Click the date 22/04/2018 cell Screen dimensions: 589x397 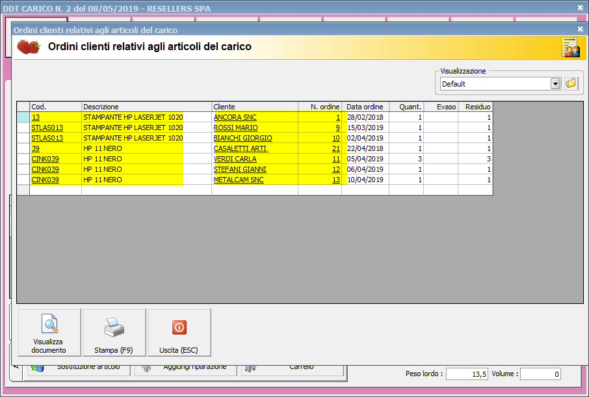[365, 148]
